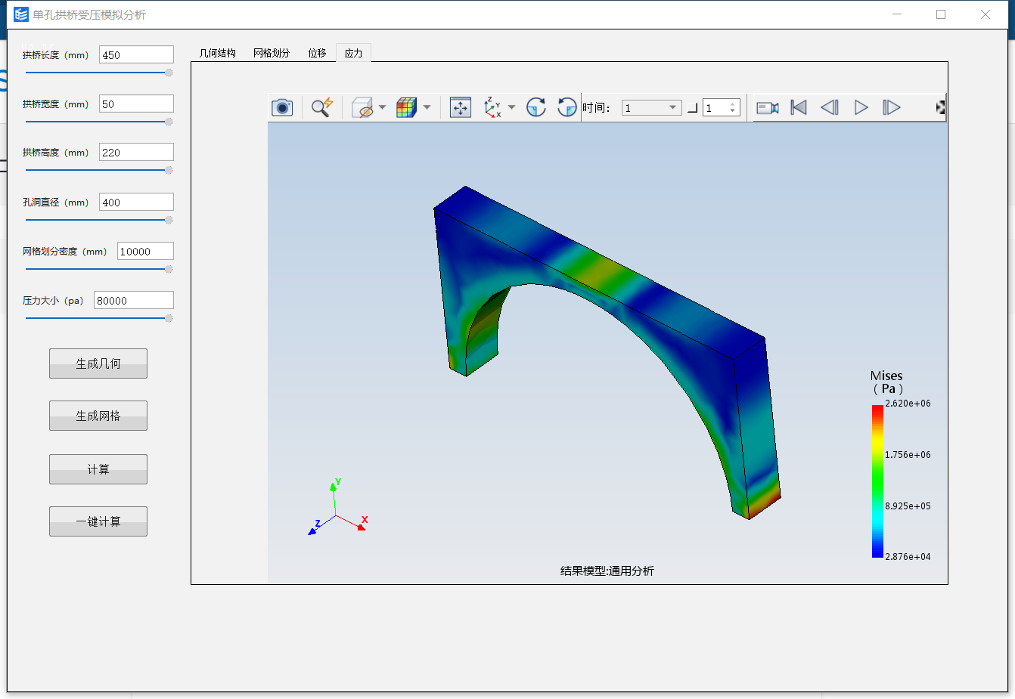Click the fit-to-window arrows icon
Screen dimensions: 1015x699
point(460,107)
